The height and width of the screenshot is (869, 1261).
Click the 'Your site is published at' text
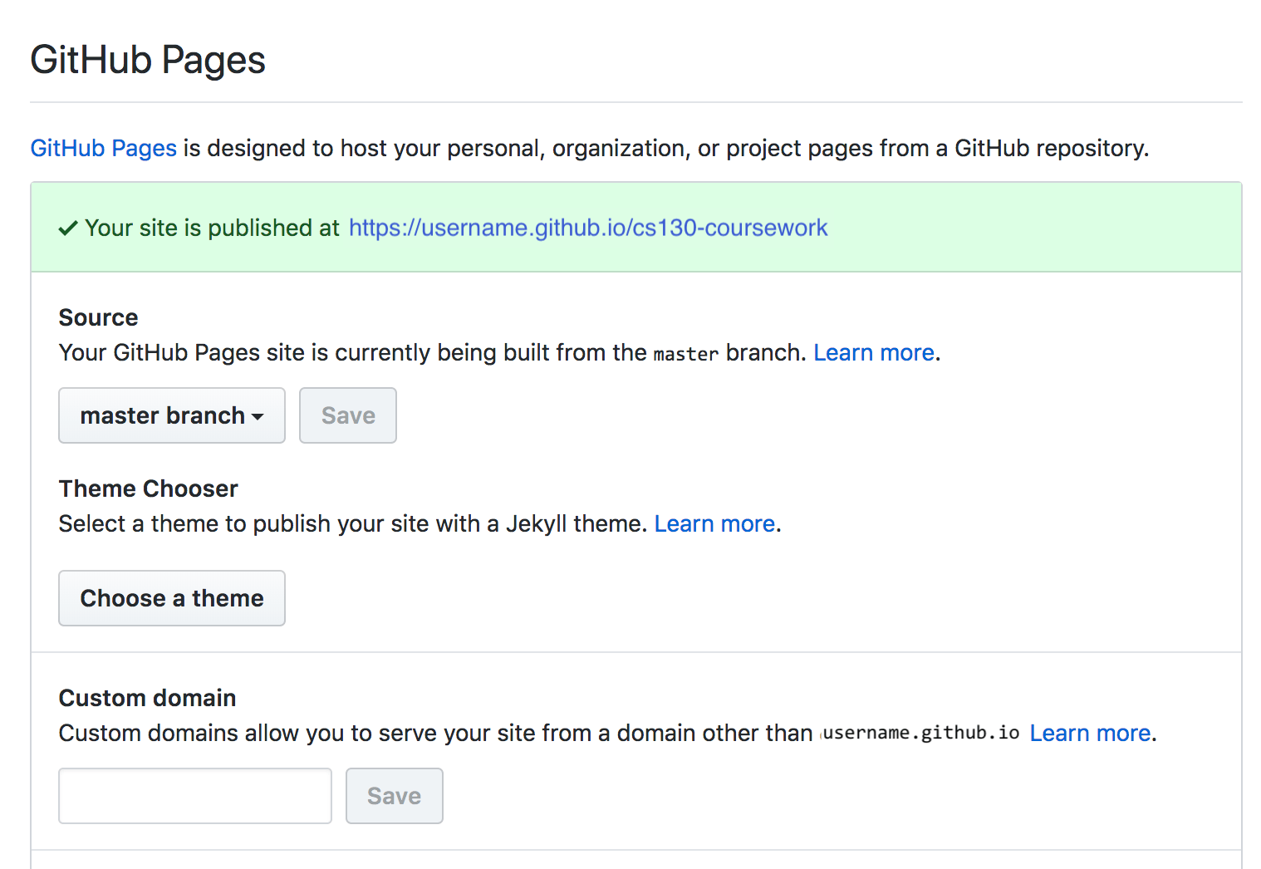[212, 228]
